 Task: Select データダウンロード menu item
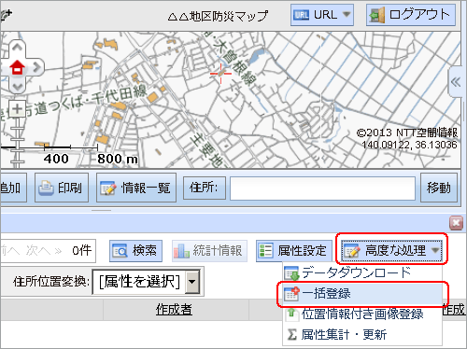click(362, 272)
